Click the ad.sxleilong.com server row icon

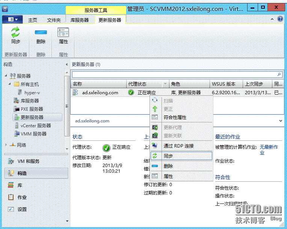click(x=75, y=92)
